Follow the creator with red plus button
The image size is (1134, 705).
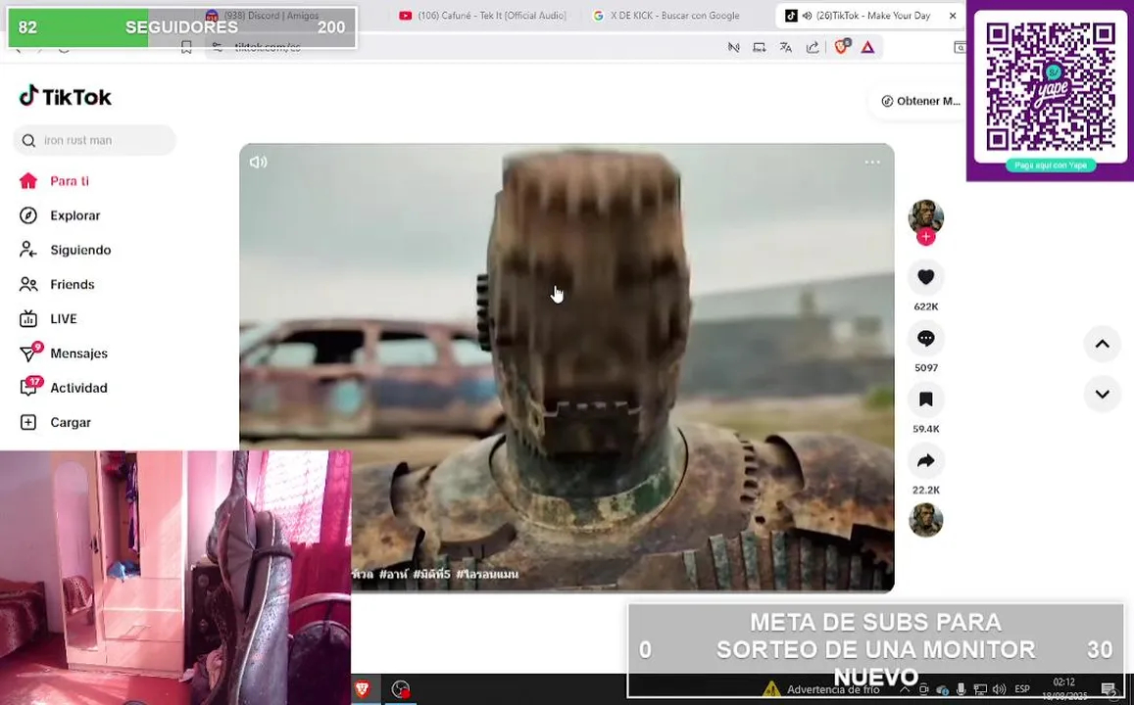coord(925,237)
